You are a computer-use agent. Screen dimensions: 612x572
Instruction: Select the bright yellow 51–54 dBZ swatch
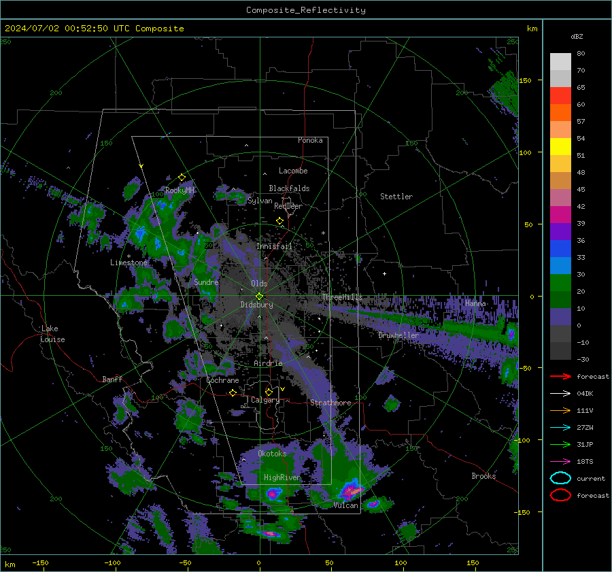[560, 146]
